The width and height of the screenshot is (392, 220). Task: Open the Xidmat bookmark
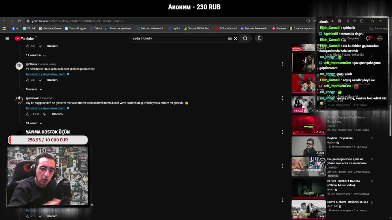pyautogui.click(x=96, y=28)
